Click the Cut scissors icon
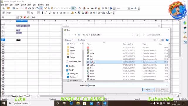The width and height of the screenshot is (188, 106). point(46,9)
